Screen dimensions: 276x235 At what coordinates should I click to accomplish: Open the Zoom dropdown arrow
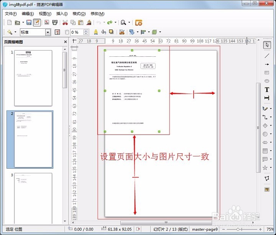pos(129,22)
